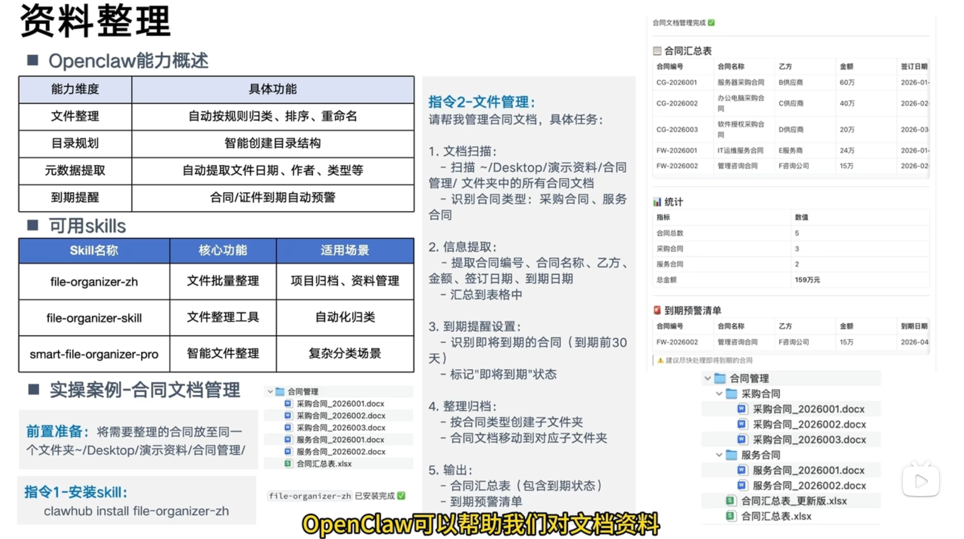The height and width of the screenshot is (539, 964).
Task: Click the clipboard icon beside 合同汇总表 heading
Action: click(657, 50)
